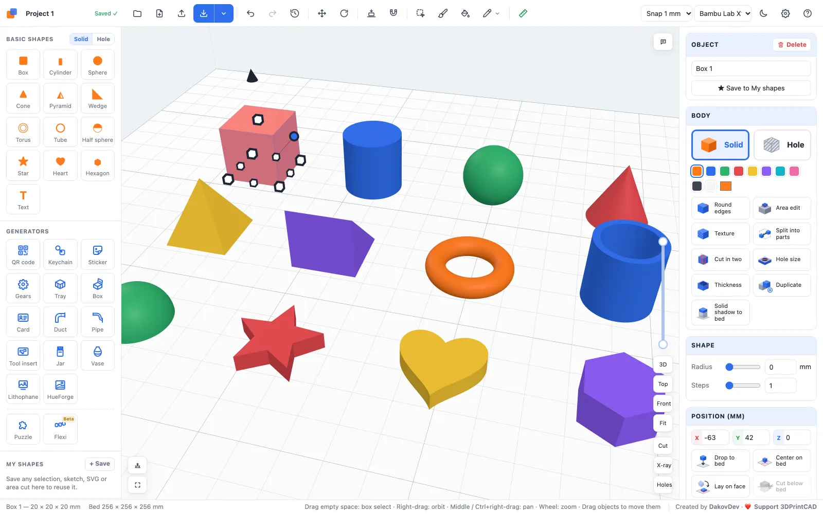Set body type to Solid
823x514 pixels.
(x=720, y=145)
